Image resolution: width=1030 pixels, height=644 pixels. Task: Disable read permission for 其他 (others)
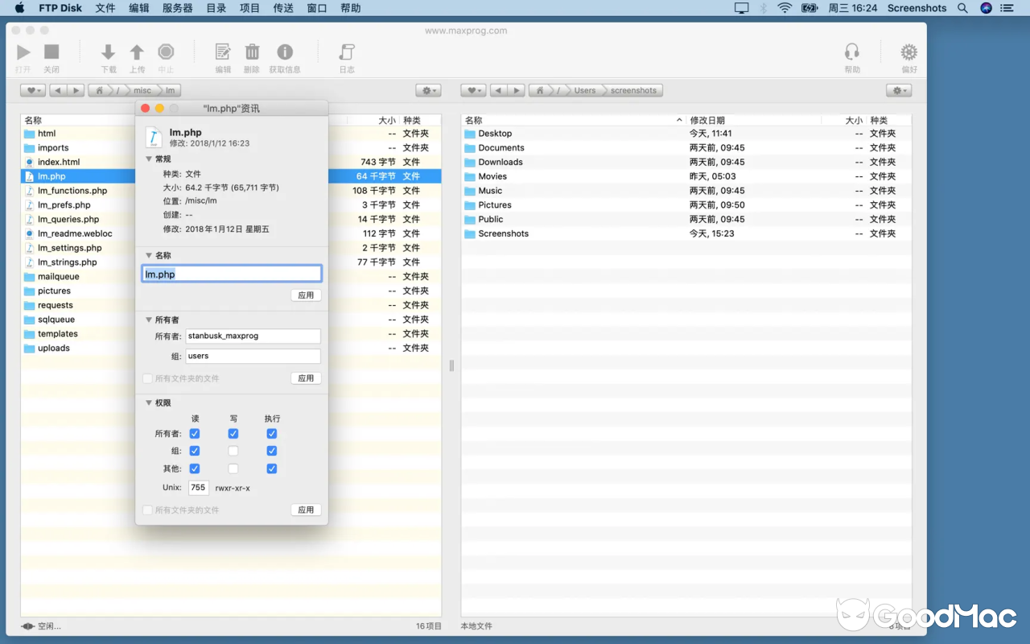(x=194, y=469)
